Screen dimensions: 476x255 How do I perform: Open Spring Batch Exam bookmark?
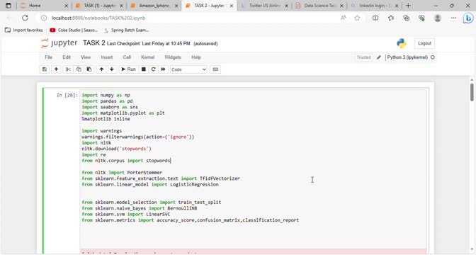tap(126, 30)
